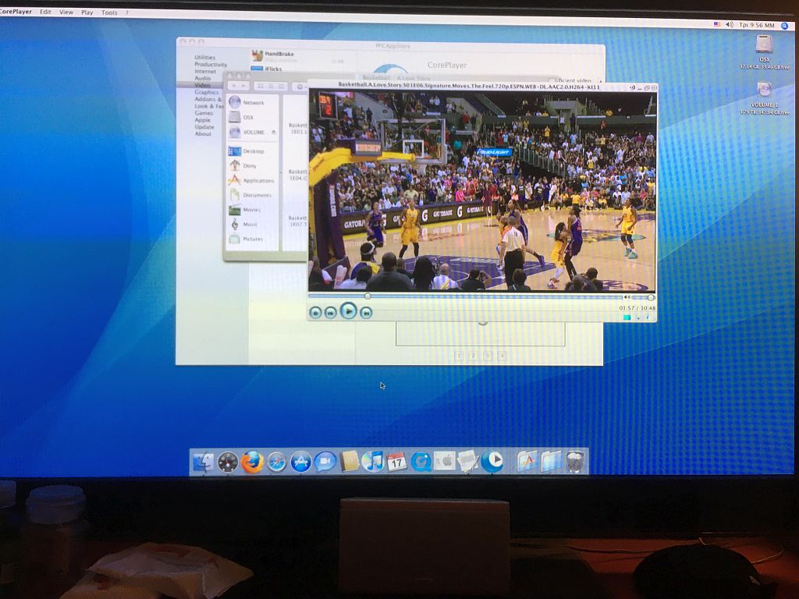Open Pictures in the Finder sidebar
The height and width of the screenshot is (599, 799).
click(253, 239)
